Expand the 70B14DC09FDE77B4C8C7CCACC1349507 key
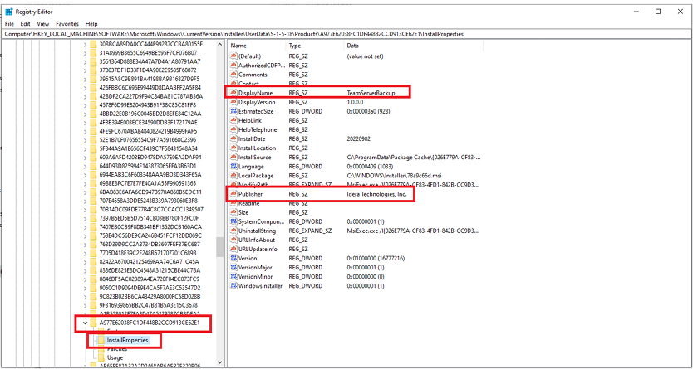 (85, 210)
